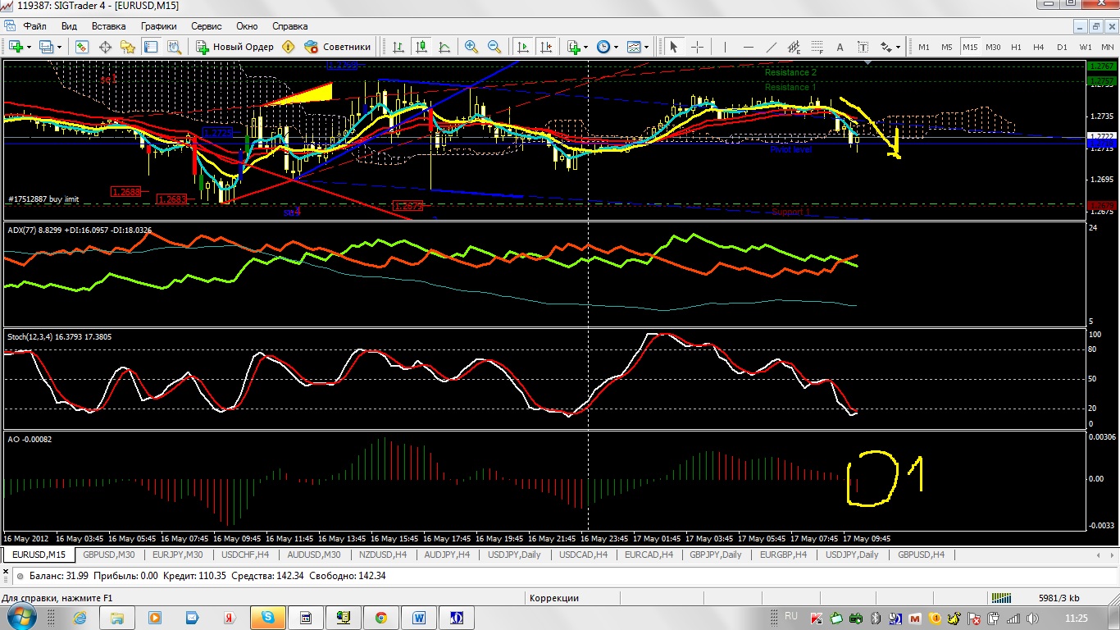
Task: Zoom out of the chart
Action: click(x=494, y=47)
